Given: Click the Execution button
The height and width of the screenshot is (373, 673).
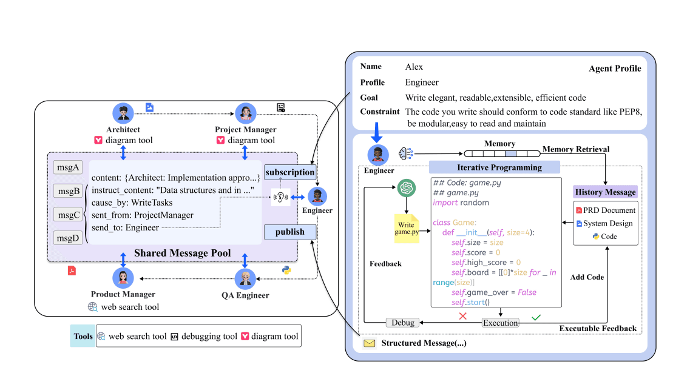Looking at the screenshot, I should (x=500, y=322).
